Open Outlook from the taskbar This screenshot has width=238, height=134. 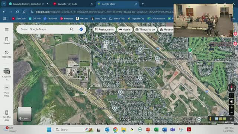(x=107, y=130)
